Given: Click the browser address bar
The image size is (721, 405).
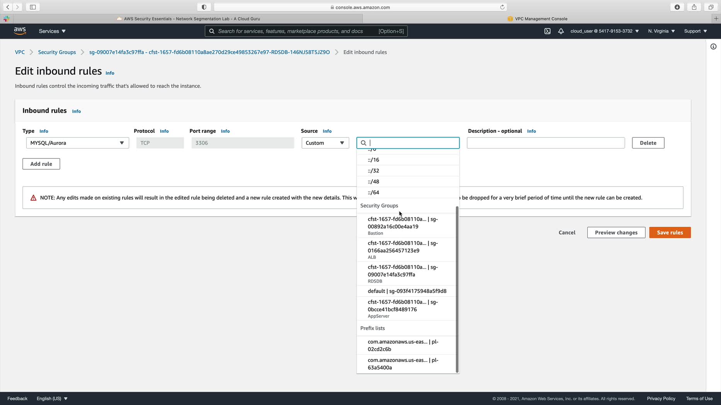Looking at the screenshot, I should point(360,7).
